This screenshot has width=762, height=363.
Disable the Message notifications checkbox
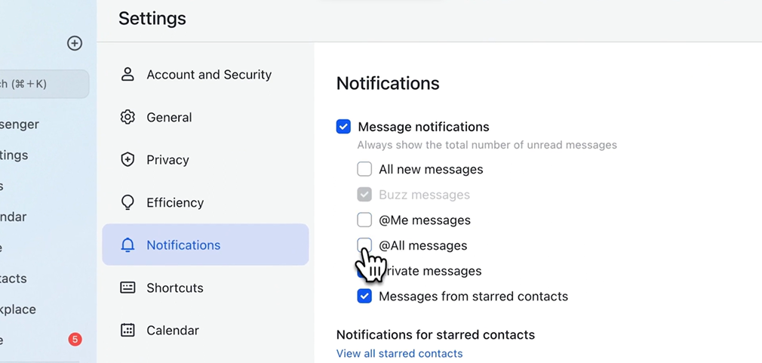[343, 127]
